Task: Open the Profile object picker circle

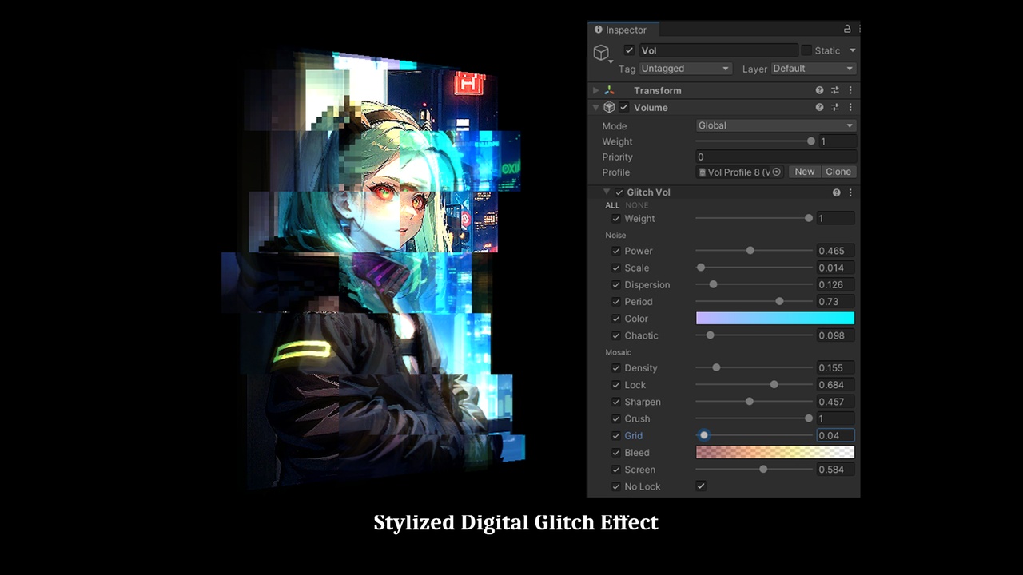Action: click(776, 172)
